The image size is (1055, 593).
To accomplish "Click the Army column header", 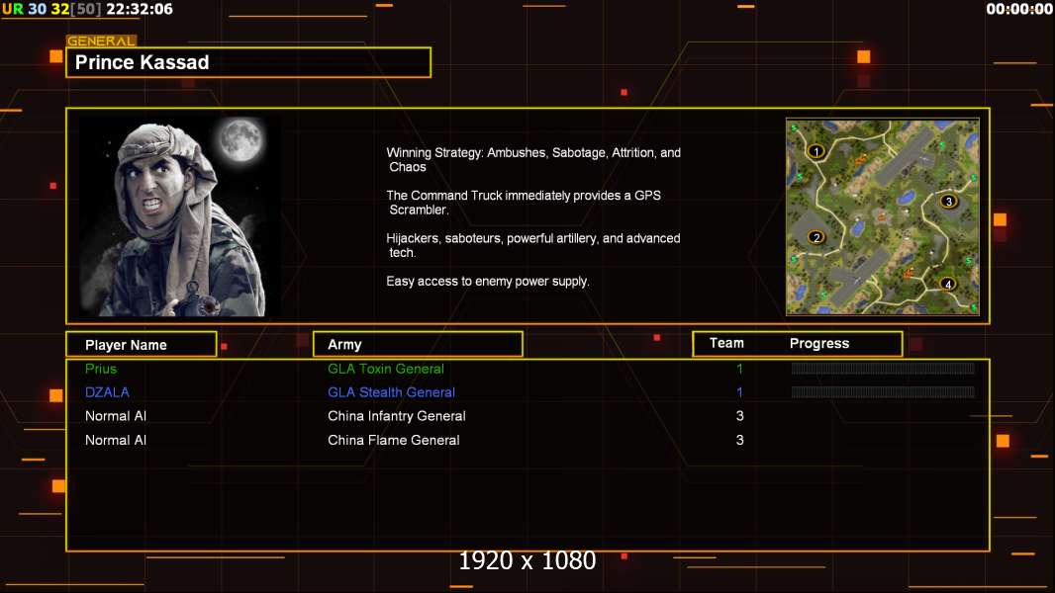I will [418, 344].
